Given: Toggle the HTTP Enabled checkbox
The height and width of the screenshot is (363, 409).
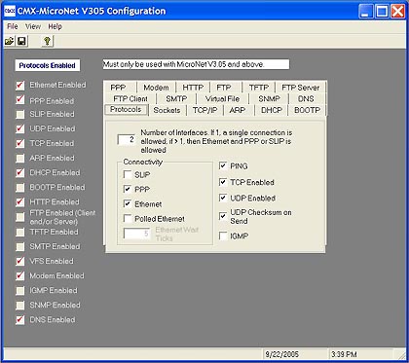Looking at the screenshot, I should [x=20, y=202].
